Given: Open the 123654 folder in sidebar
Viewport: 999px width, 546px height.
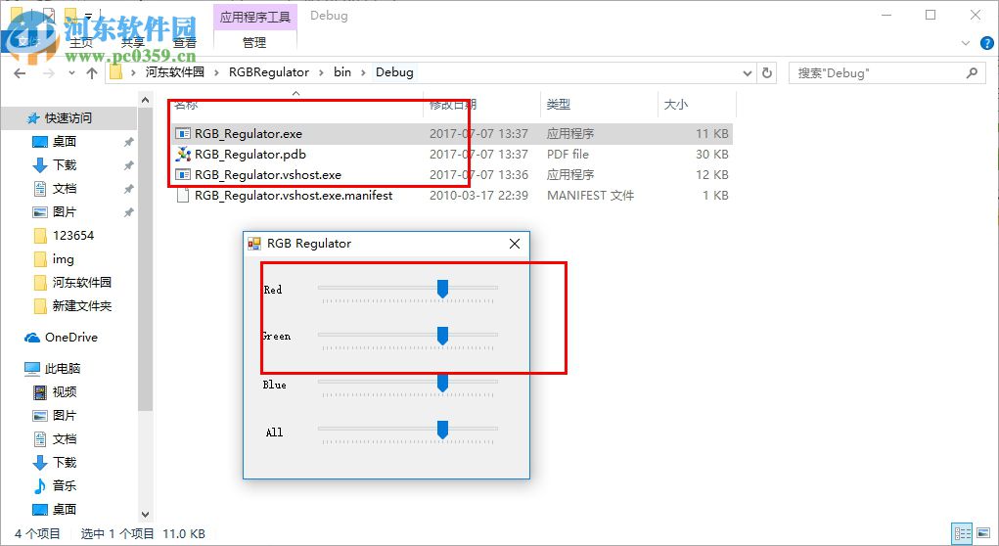Looking at the screenshot, I should [64, 236].
